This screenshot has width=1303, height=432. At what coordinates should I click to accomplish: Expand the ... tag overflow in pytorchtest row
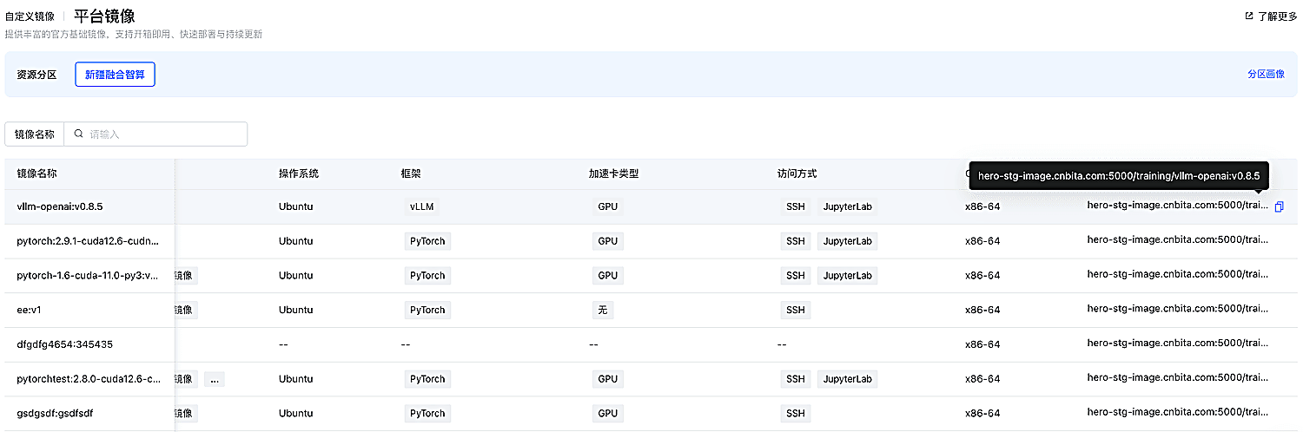[214, 379]
